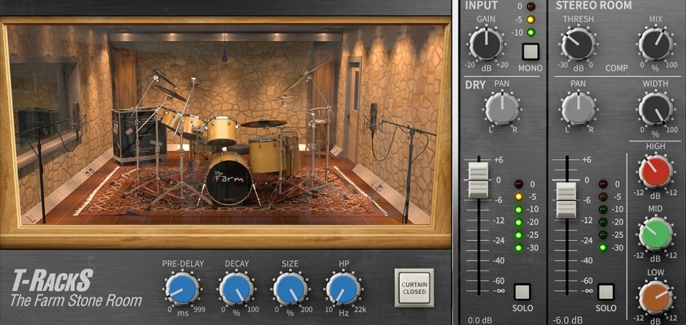Click the green MID EQ knob

click(x=655, y=234)
